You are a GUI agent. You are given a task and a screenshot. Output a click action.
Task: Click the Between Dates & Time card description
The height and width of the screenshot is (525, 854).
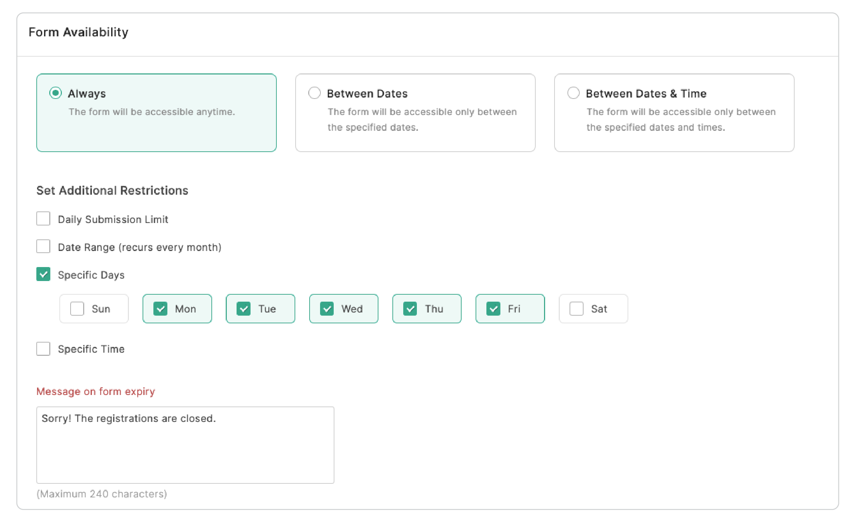680,120
